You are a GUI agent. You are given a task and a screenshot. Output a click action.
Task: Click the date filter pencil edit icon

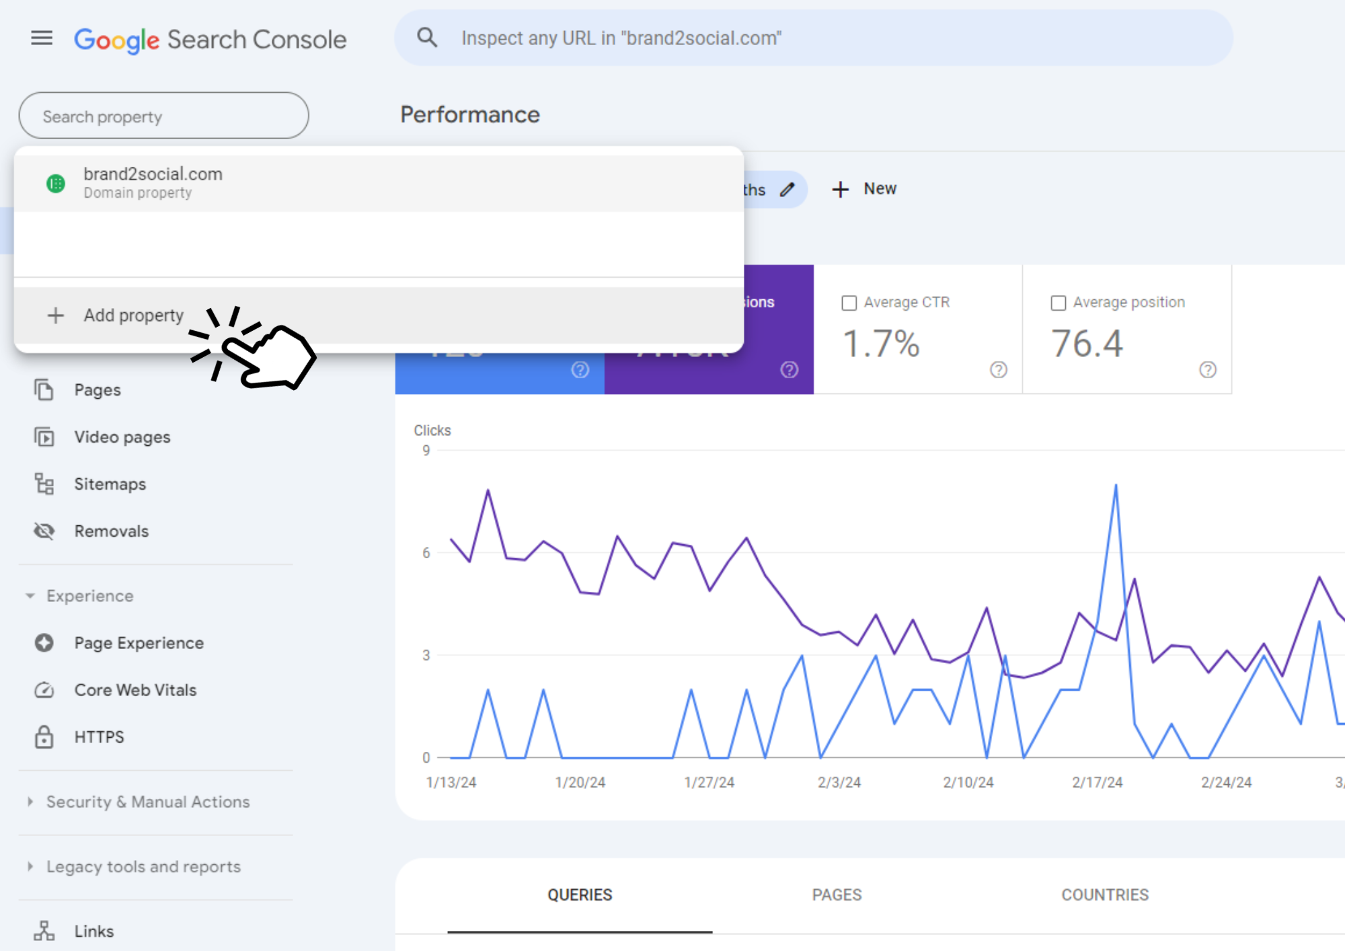point(787,190)
